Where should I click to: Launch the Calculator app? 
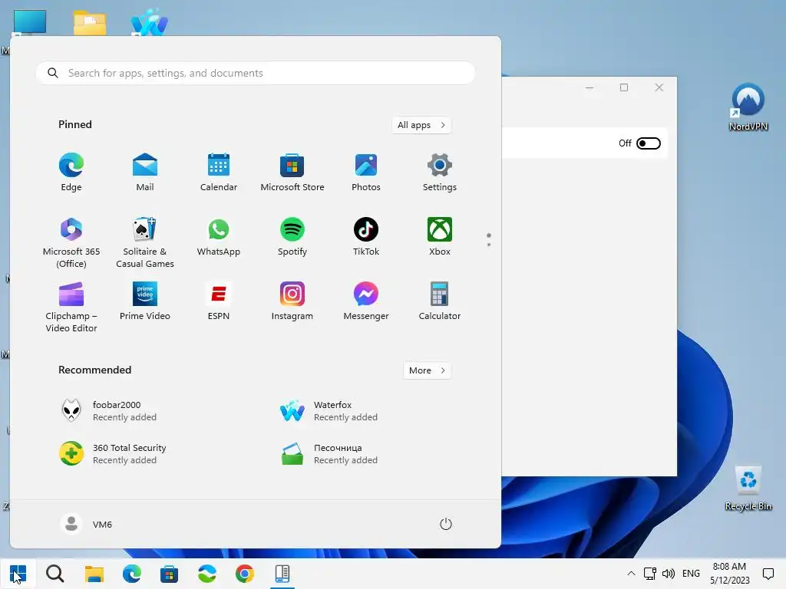[440, 301]
